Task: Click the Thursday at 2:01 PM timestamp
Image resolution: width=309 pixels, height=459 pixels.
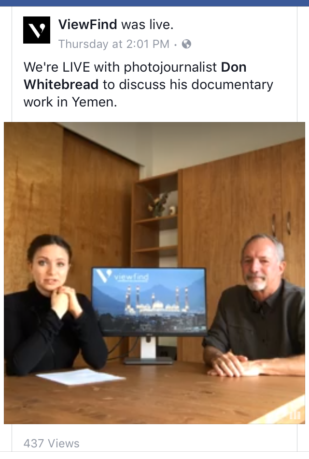Action: point(114,44)
